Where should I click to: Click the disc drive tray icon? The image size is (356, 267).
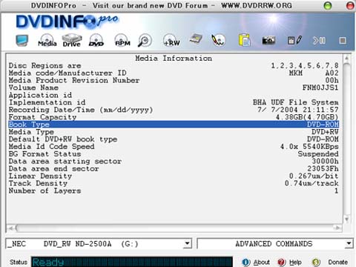click(196, 39)
